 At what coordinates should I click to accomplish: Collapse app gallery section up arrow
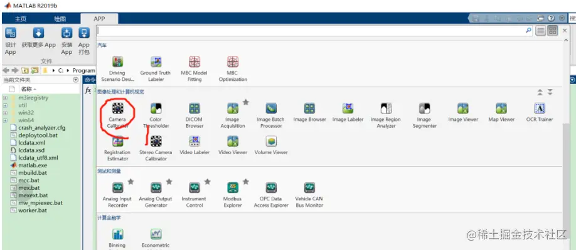coord(540,92)
